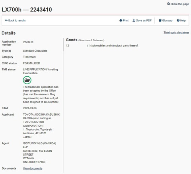
Task: Click the LX700h — 2243410 page heading
Action: pyautogui.click(x=27, y=10)
